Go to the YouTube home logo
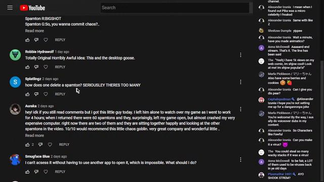 (32, 8)
